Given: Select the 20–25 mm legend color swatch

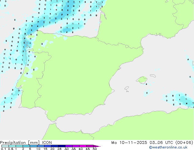Looking at the screenshot, I should [x=55, y=146].
